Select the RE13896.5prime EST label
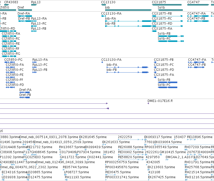Screen dimensions: 214x181 point(200,137)
